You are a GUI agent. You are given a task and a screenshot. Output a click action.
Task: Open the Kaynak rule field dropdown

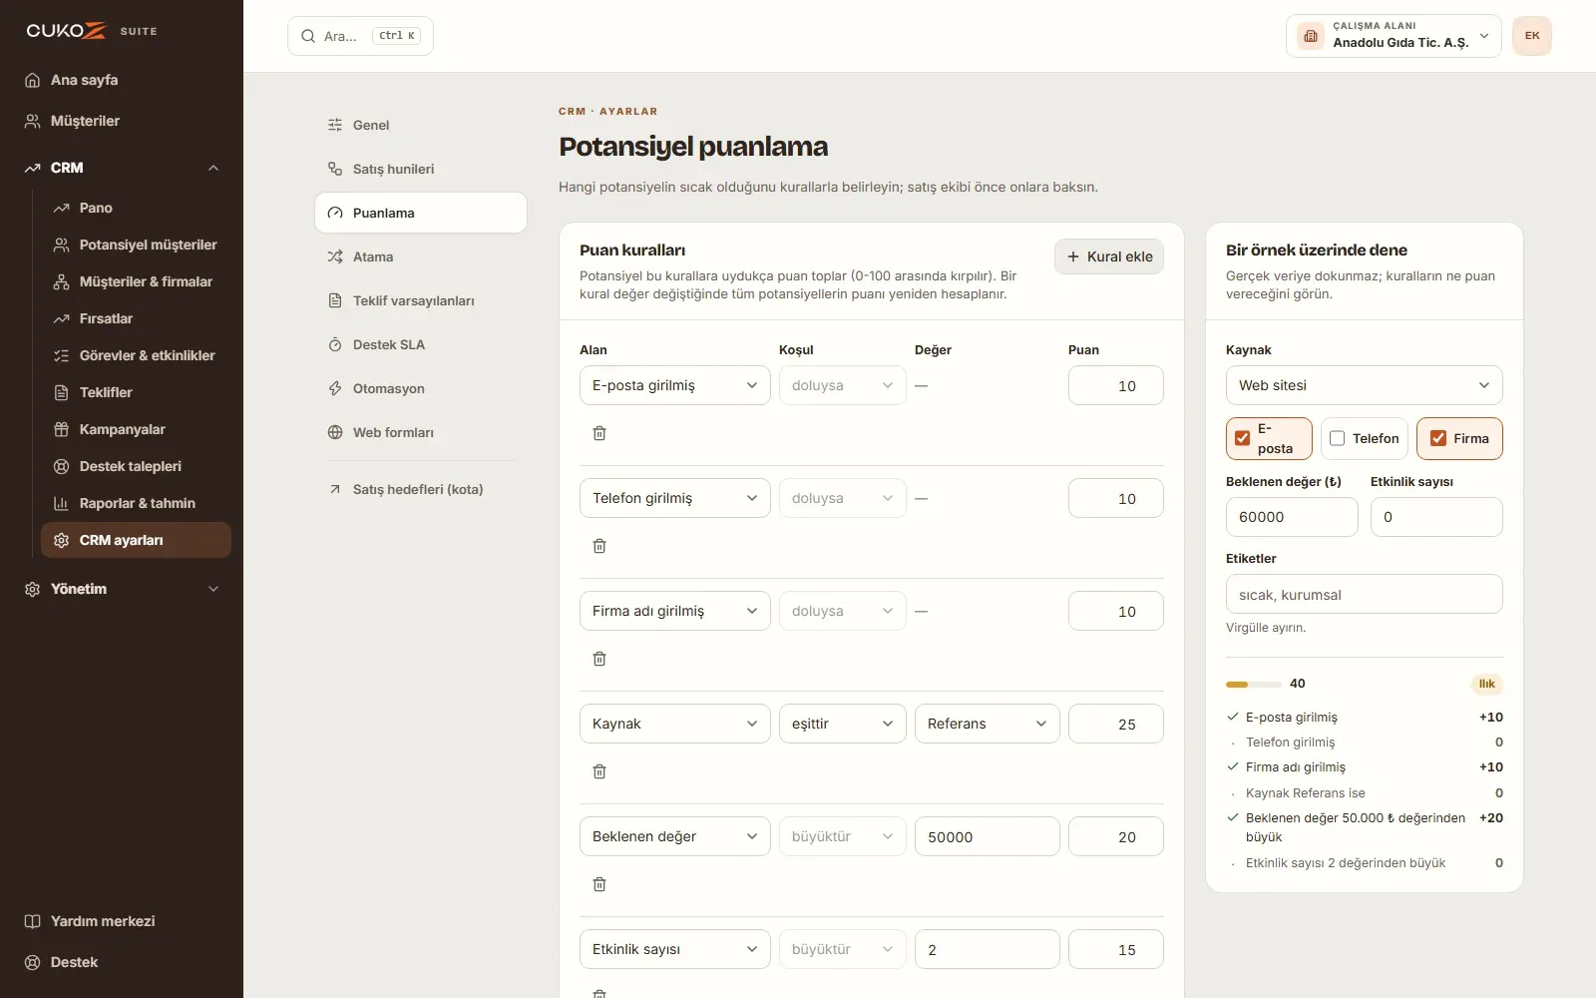[x=675, y=724]
